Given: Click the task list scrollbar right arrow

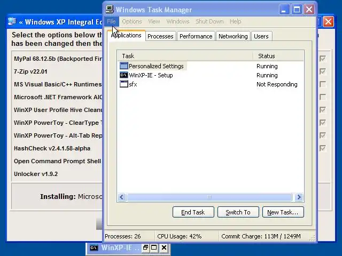Looking at the screenshot, I should (299, 197).
